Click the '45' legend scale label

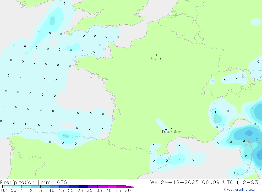click(118, 190)
